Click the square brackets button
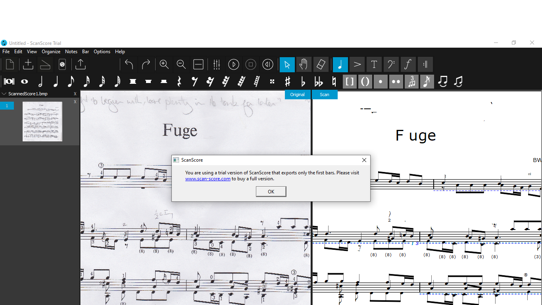This screenshot has width=542, height=305. tap(350, 81)
